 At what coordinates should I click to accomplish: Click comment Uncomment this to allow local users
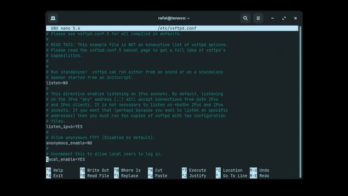(104, 154)
